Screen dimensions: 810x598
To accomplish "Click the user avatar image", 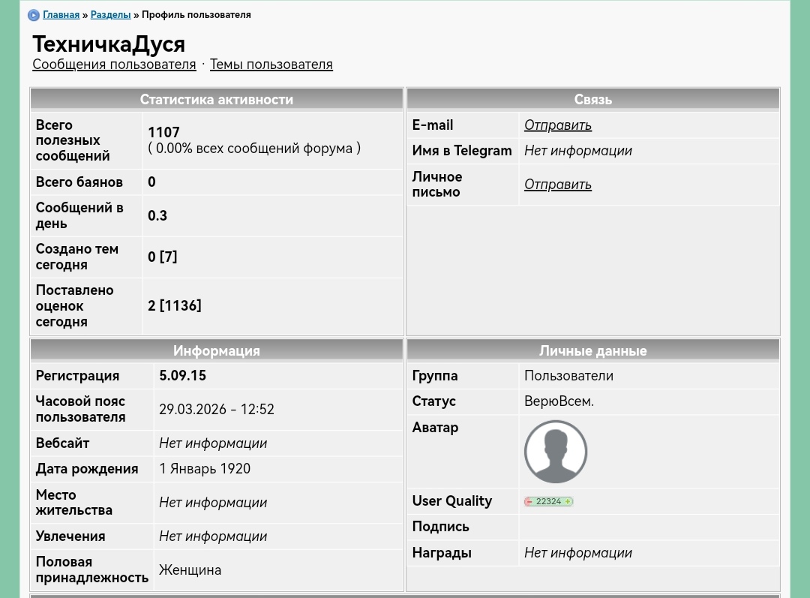I will [556, 452].
